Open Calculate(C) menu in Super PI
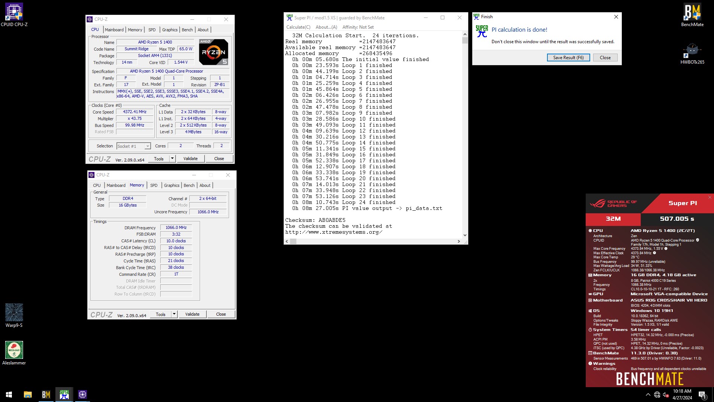 pos(298,27)
